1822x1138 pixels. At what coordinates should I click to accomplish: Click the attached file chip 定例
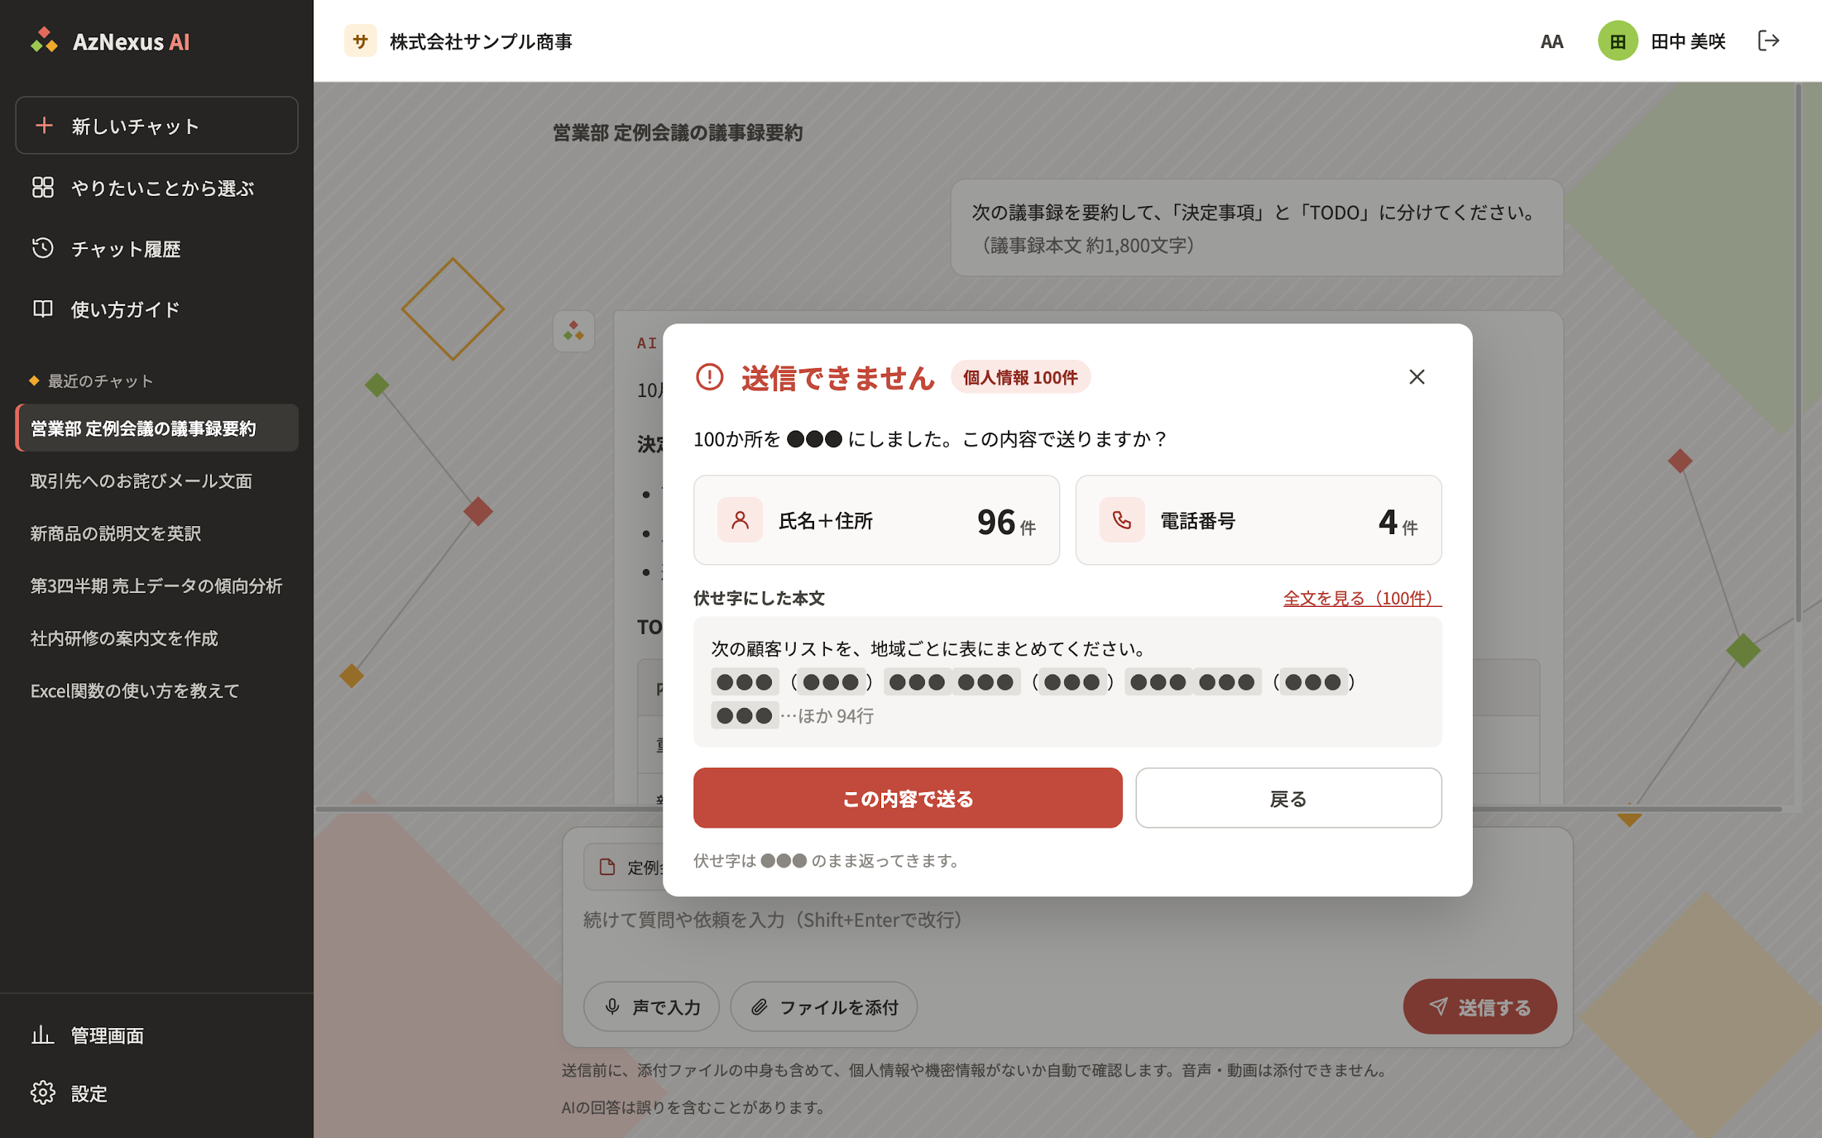623,867
